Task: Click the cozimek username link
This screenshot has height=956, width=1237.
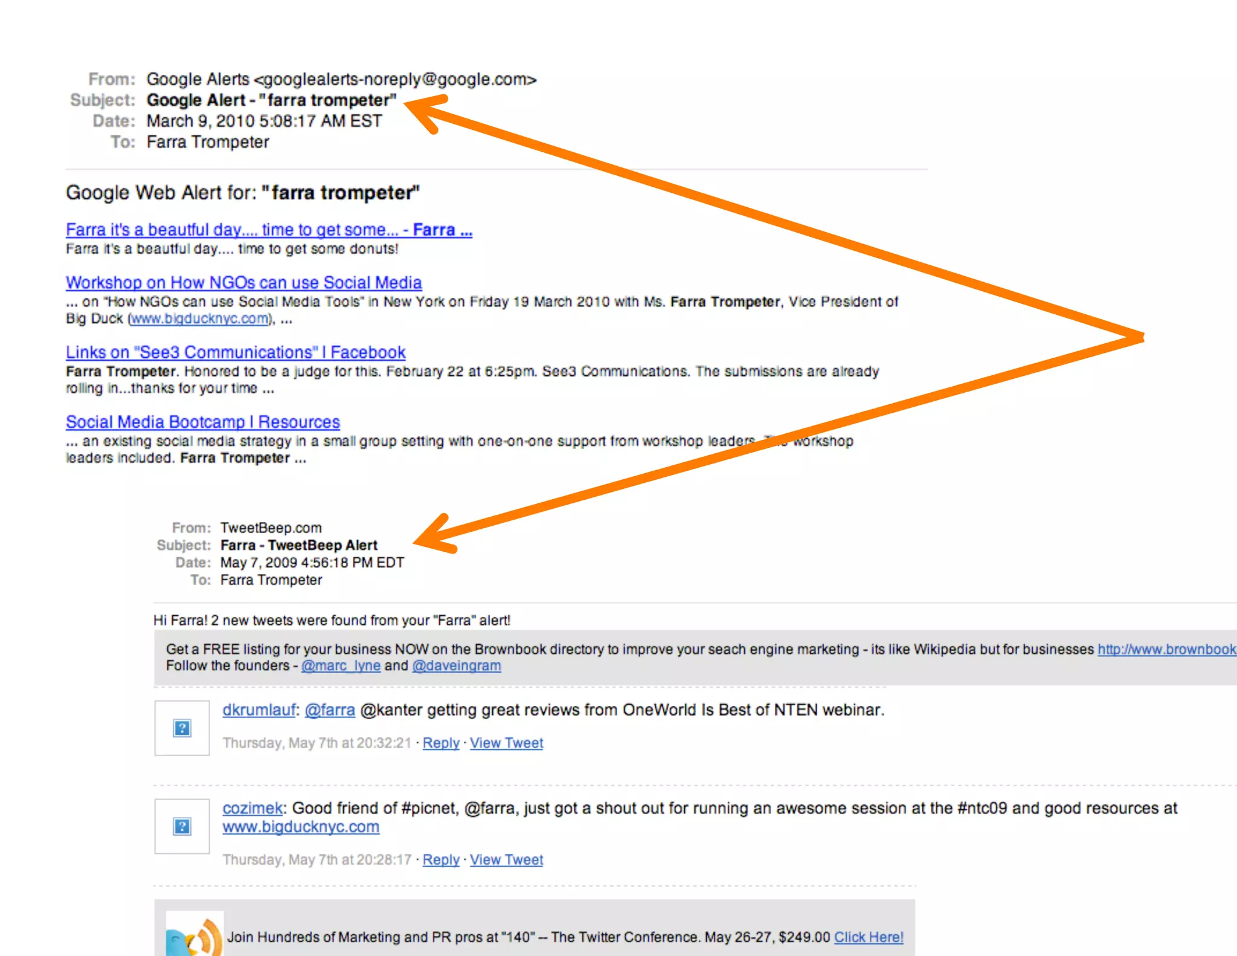Action: [x=252, y=808]
